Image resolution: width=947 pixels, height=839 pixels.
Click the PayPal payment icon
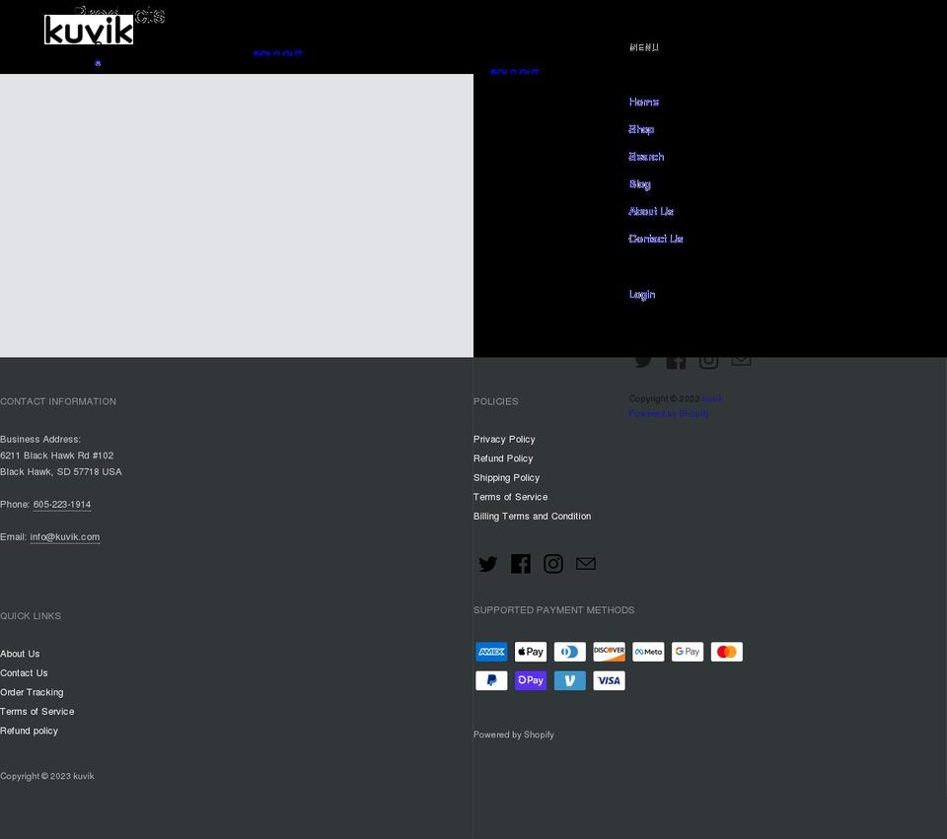pyautogui.click(x=491, y=681)
